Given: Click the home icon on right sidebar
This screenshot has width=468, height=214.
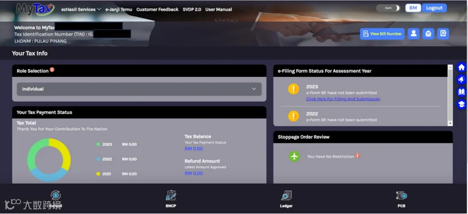Looking at the screenshot, I should click(461, 67).
